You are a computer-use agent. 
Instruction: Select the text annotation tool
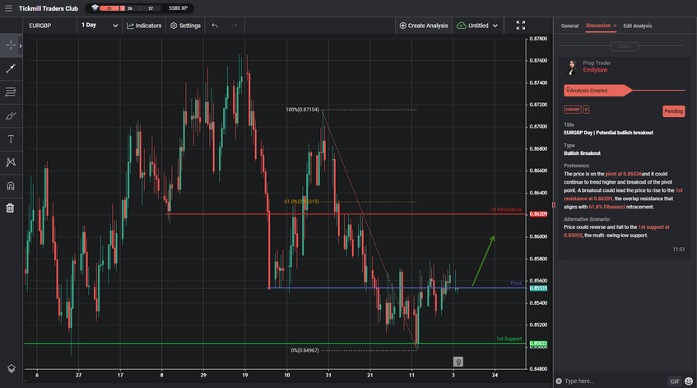(x=11, y=139)
